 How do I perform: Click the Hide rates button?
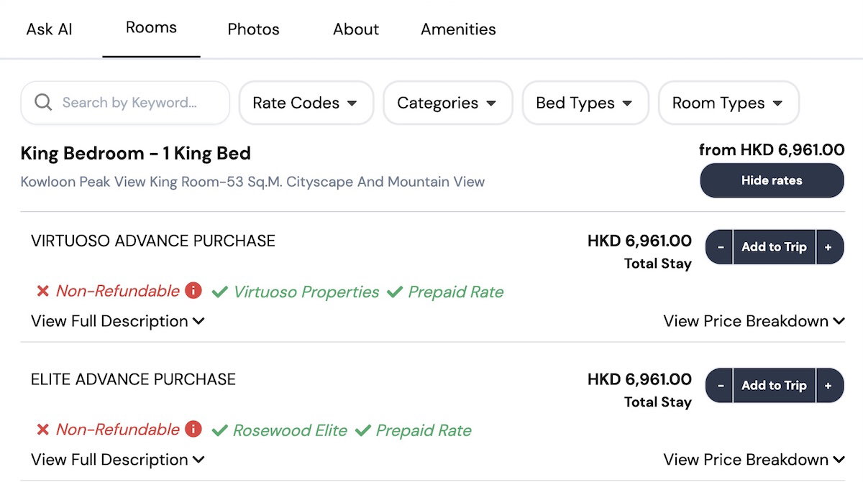pos(772,180)
